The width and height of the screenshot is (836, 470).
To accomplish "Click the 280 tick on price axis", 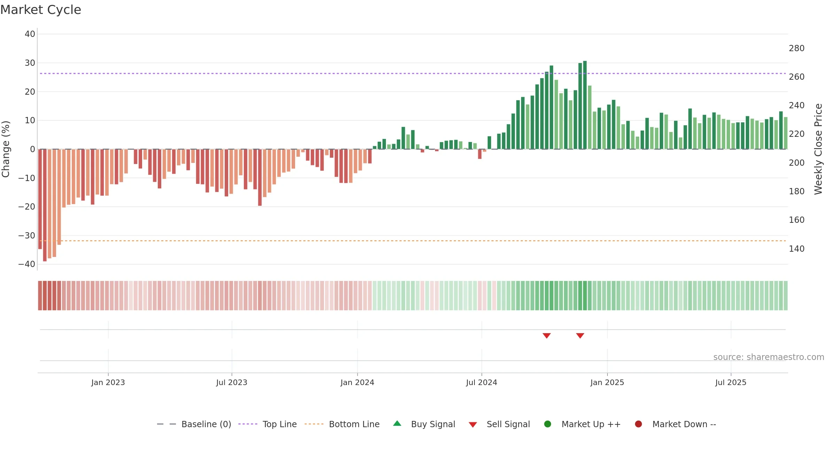I will point(797,48).
